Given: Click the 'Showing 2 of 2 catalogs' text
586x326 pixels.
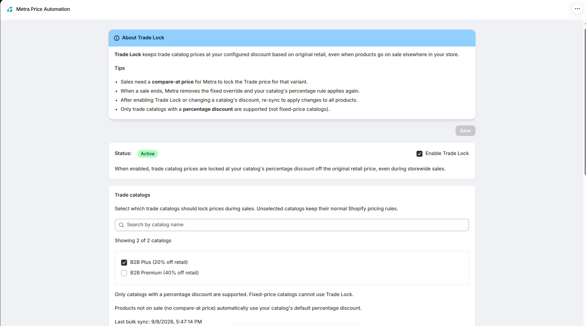Looking at the screenshot, I should [x=143, y=241].
